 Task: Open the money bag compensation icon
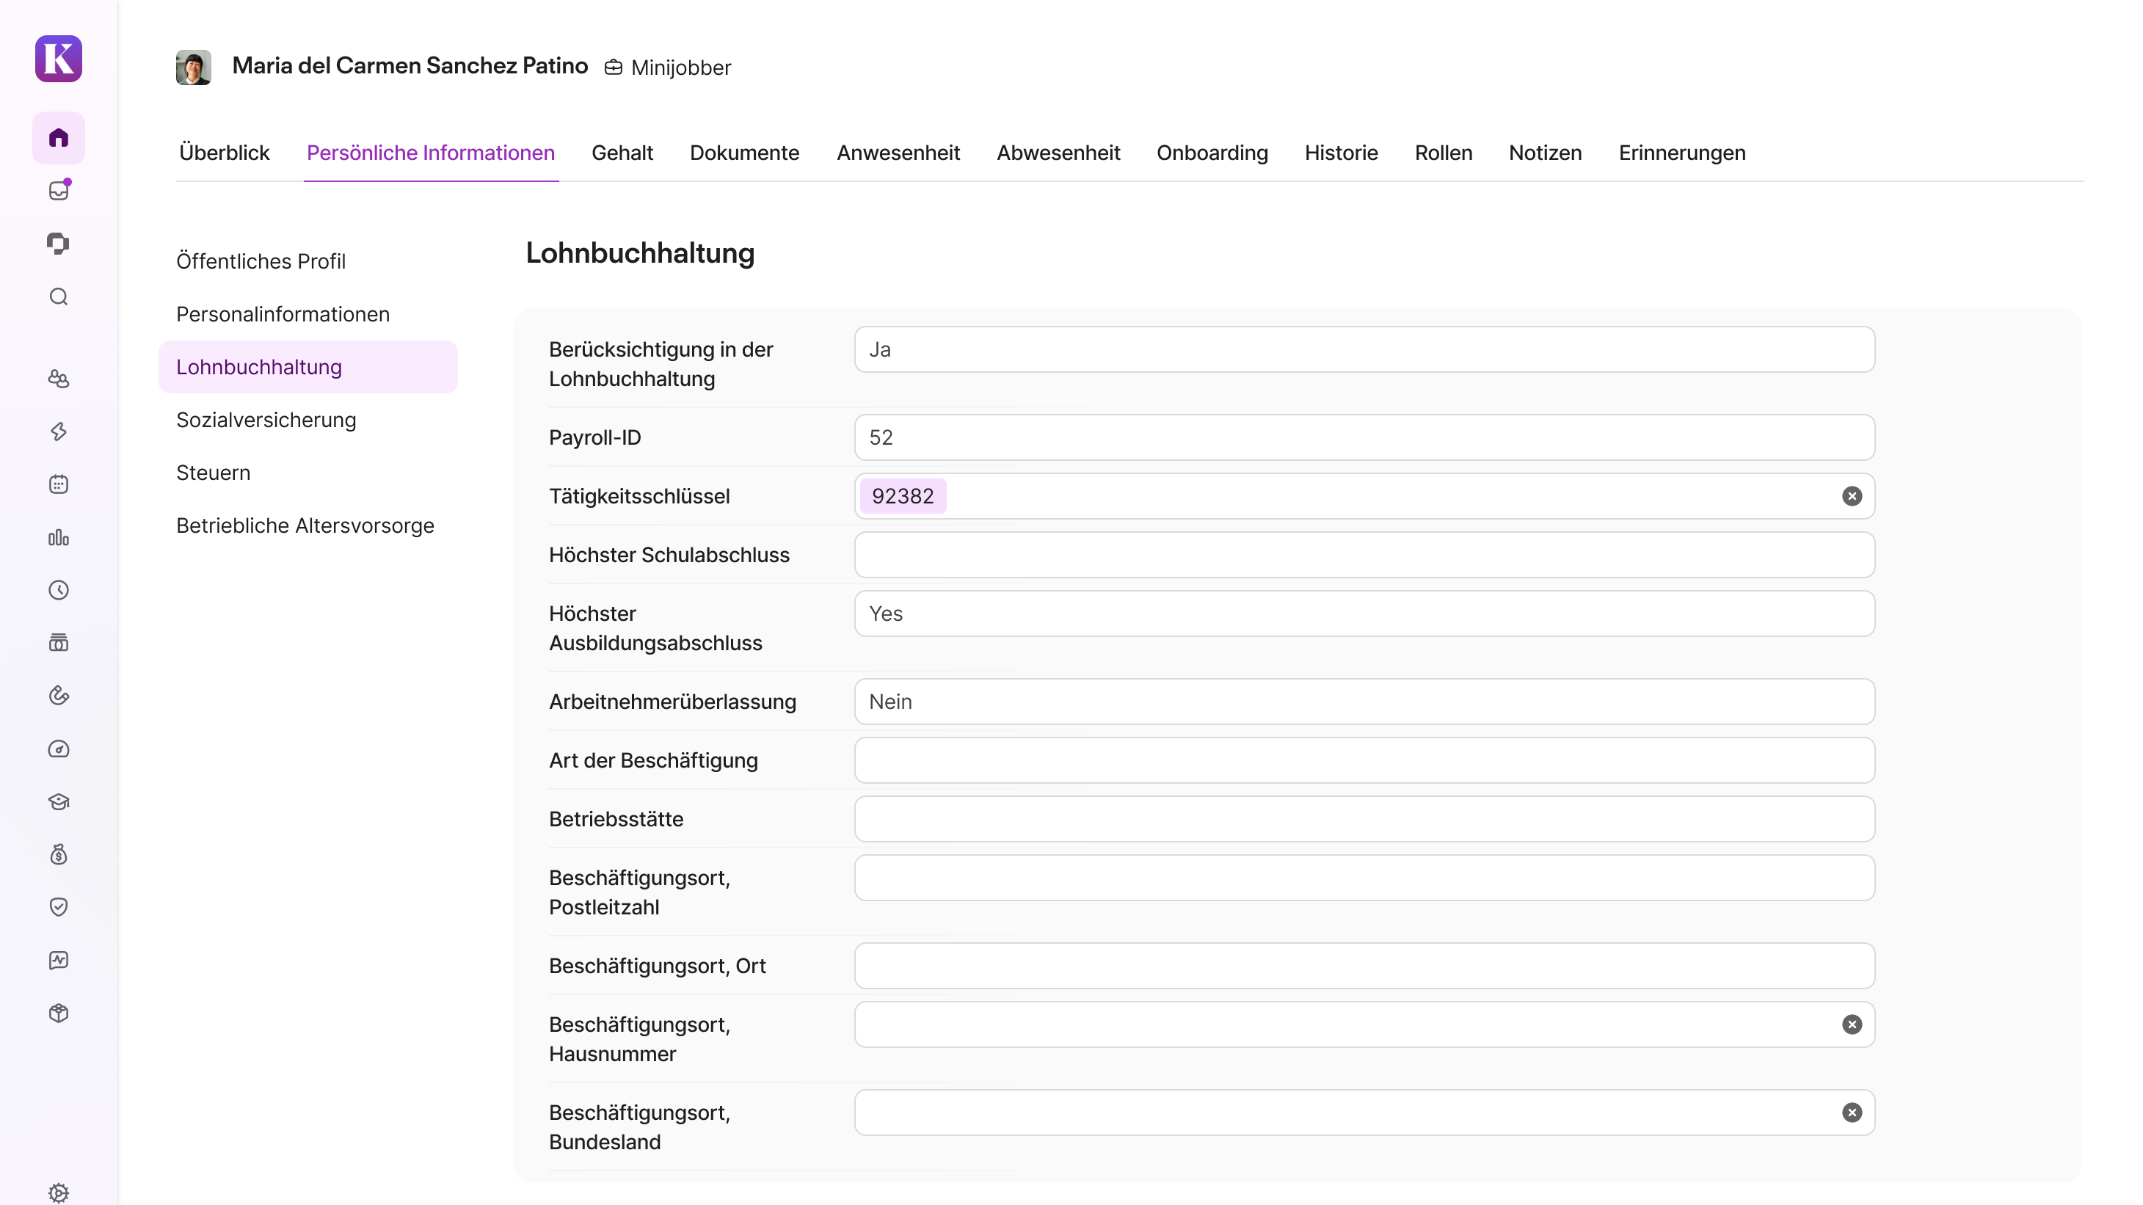click(x=58, y=855)
